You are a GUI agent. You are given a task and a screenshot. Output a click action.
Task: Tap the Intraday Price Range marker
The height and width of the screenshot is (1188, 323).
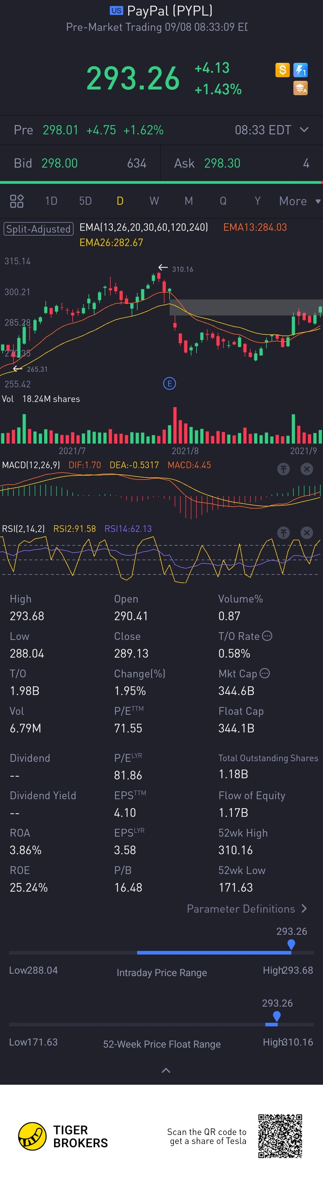291,944
